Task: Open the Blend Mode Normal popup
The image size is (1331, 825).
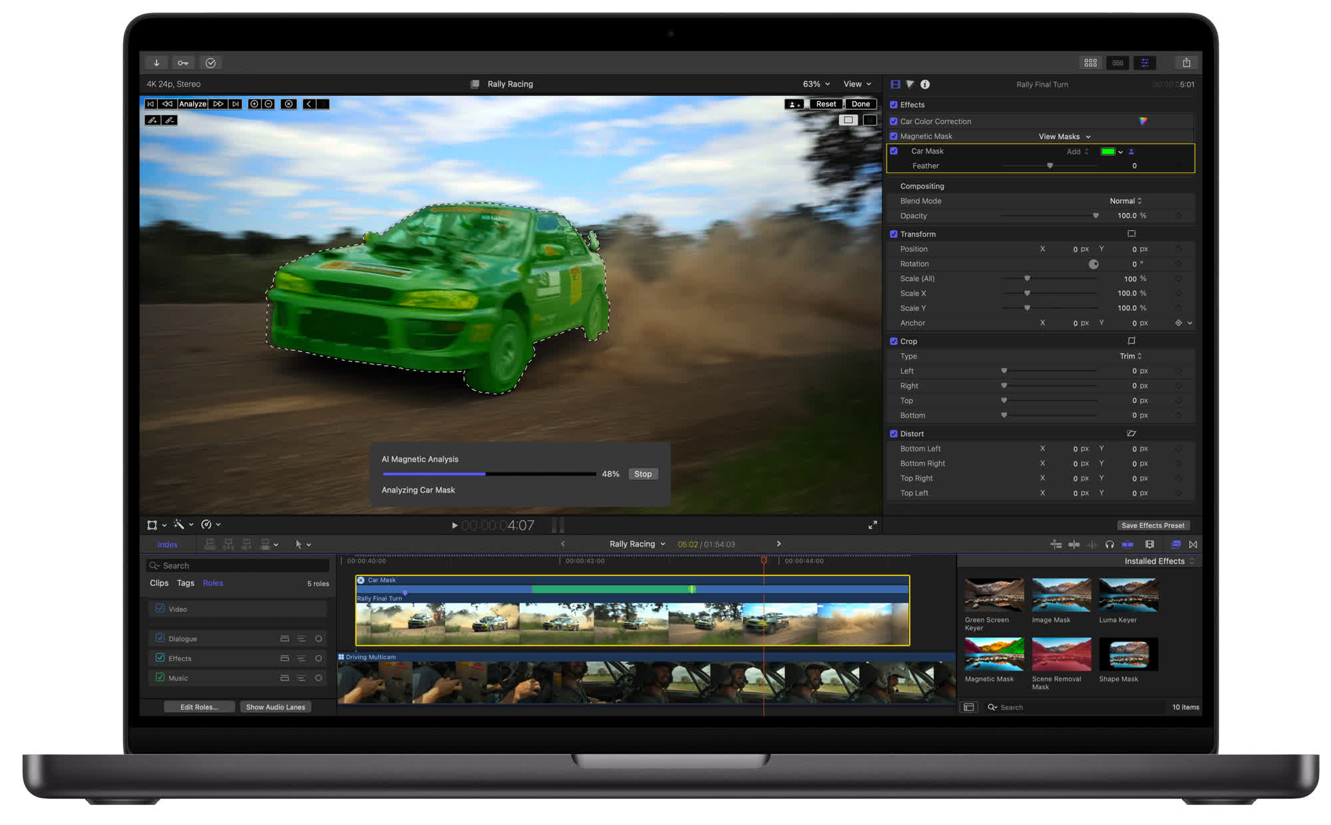Action: (x=1125, y=201)
